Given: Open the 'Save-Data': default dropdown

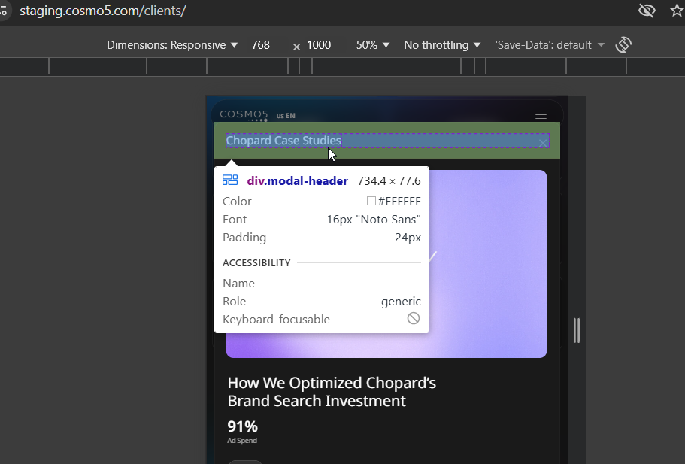Looking at the screenshot, I should pyautogui.click(x=550, y=45).
